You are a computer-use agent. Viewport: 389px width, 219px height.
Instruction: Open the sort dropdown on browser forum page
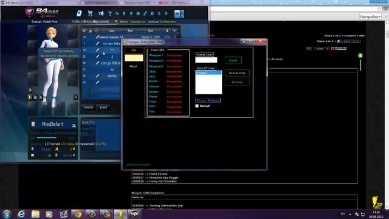[321, 49]
